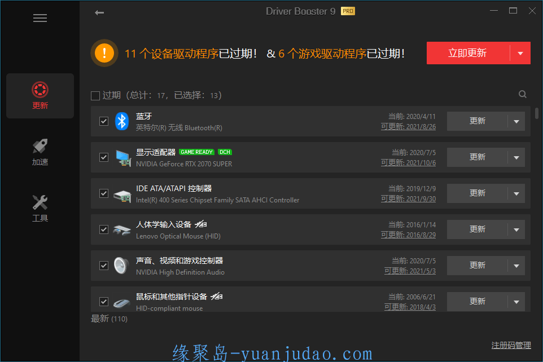Click the driver list scrollbar thumb
This screenshot has height=362, width=543.
[x=537, y=113]
